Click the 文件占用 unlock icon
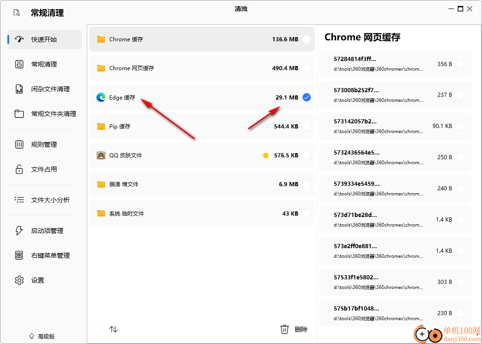482x344 pixels. [x=19, y=169]
